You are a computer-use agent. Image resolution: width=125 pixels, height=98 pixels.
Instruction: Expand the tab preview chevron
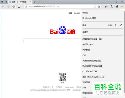pyautogui.click(x=38, y=2)
